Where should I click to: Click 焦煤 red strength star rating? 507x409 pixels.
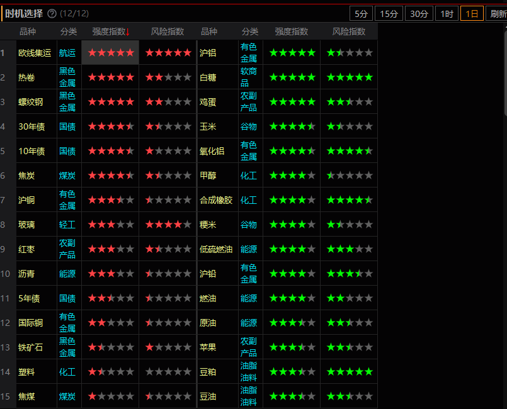[111, 396]
